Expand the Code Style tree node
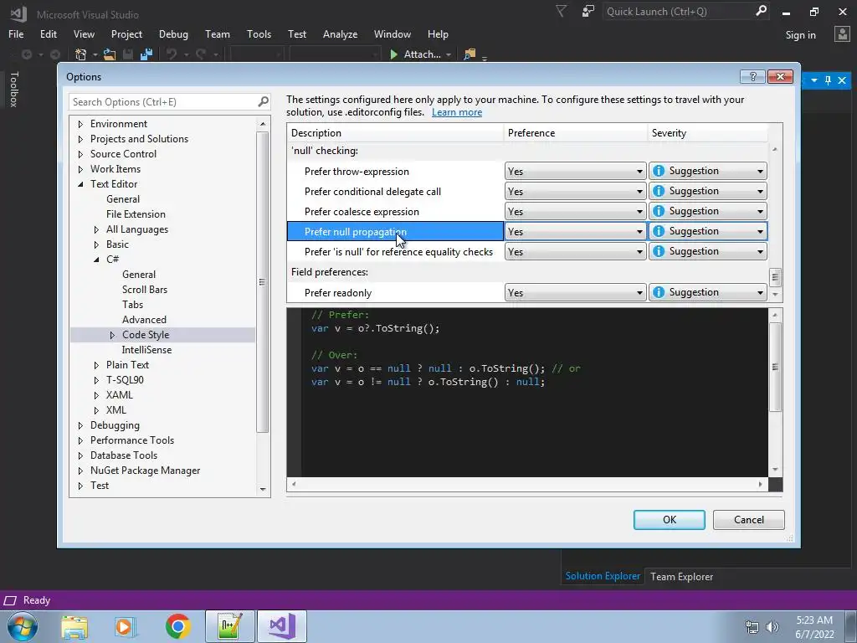The image size is (857, 643). click(x=112, y=335)
